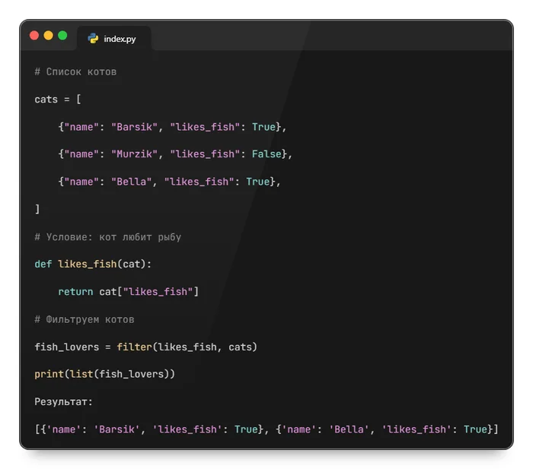Viewport: 533px width, 469px height.
Task: Click the Python logo icon in tab
Action: coord(93,39)
